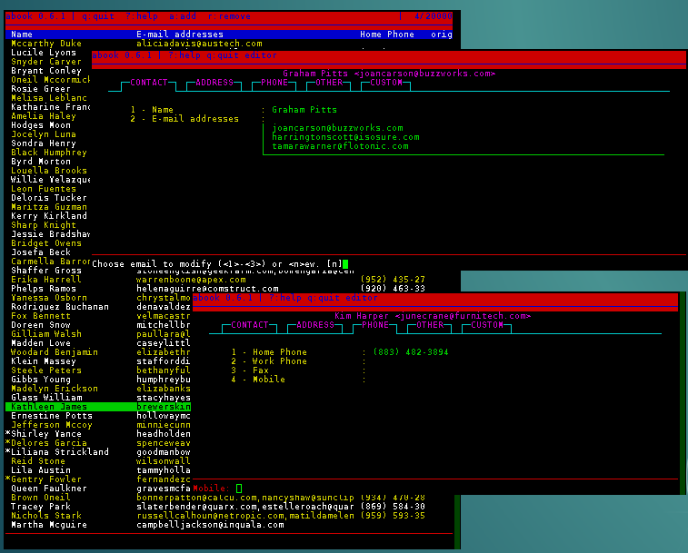Click the E-mail addresses column header
The image size is (688, 553).
(x=180, y=35)
